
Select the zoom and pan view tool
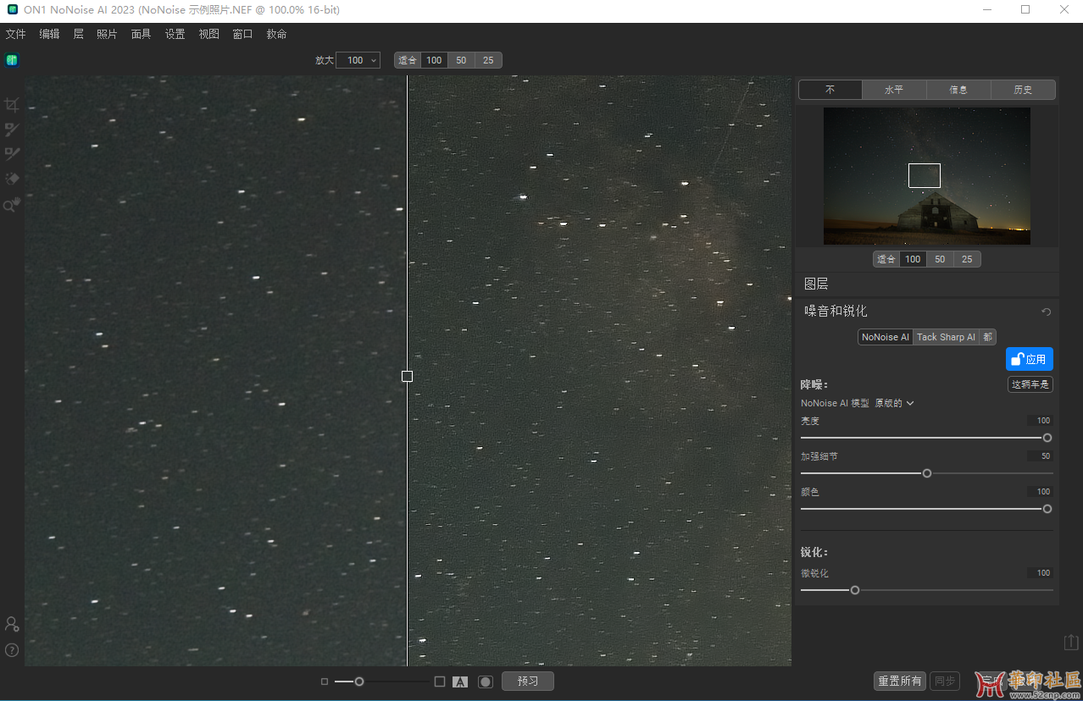11,205
